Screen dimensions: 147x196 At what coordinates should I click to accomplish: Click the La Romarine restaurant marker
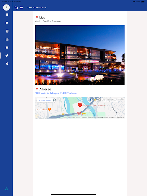coord(49,109)
